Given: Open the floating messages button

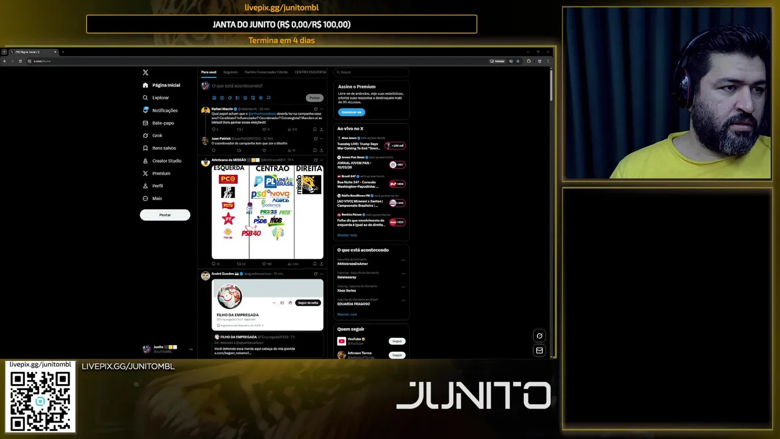Looking at the screenshot, I should (x=539, y=351).
